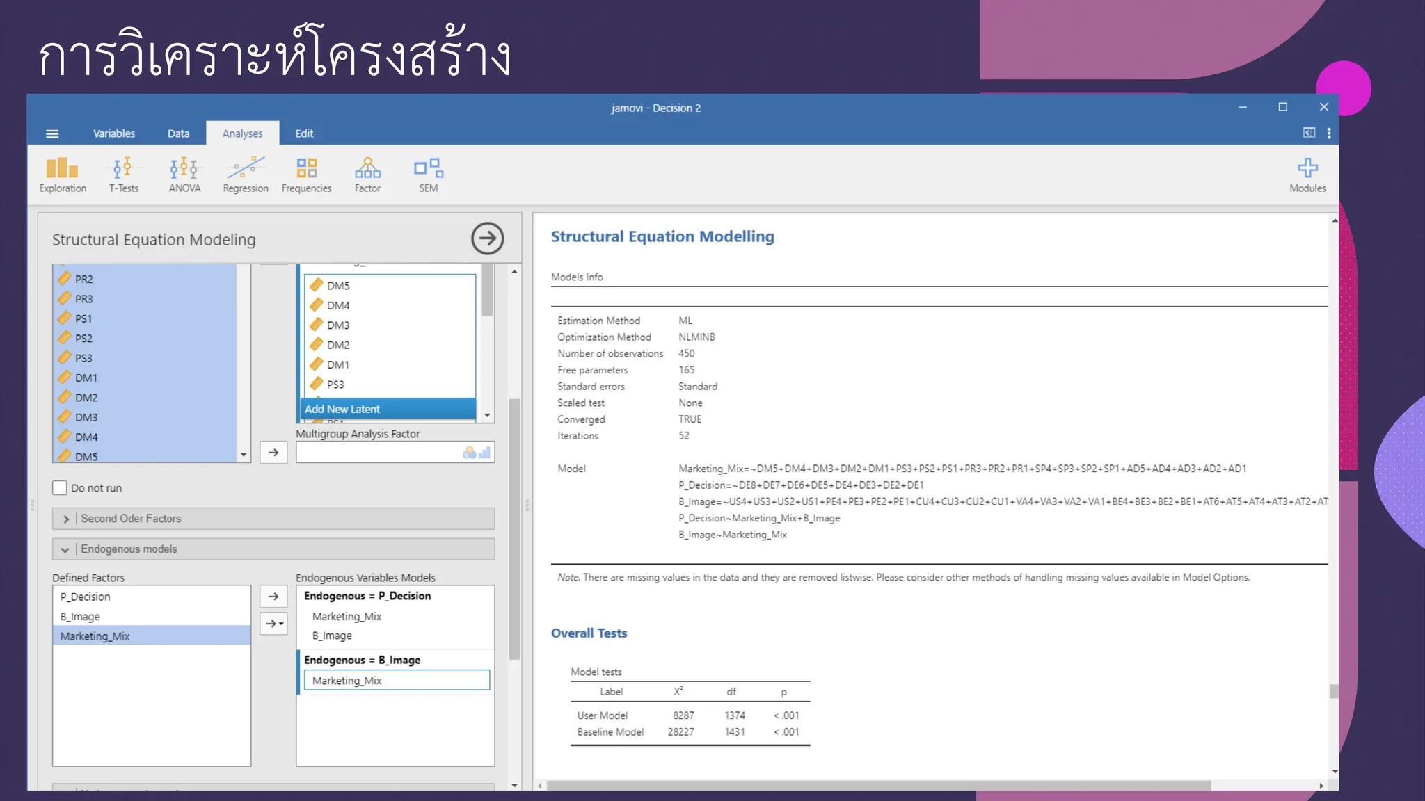Open the arrow dropdown beside Defined Factors

(x=273, y=623)
